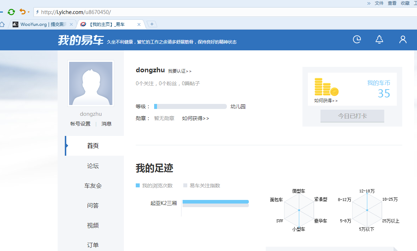Click 0个关注 follow count text
This screenshot has height=251, width=417.
point(145,83)
